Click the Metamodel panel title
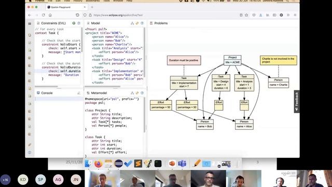 click(x=99, y=93)
